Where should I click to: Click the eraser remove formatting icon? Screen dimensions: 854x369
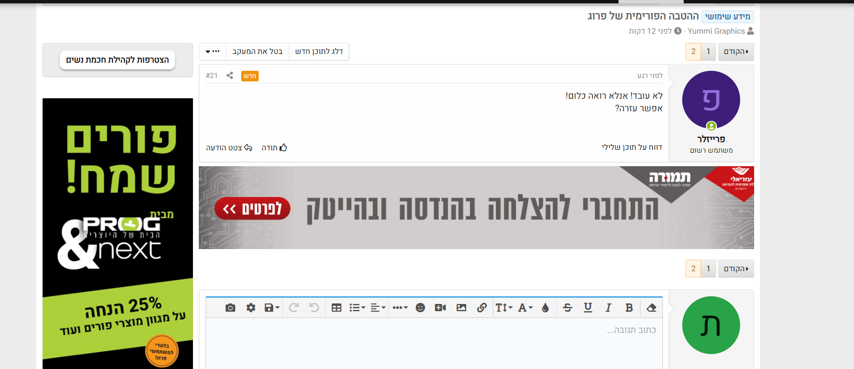click(651, 308)
